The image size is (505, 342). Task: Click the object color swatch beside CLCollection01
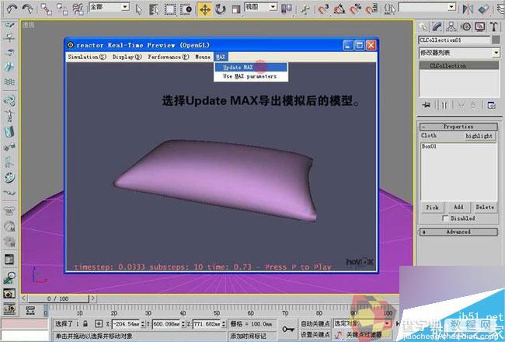(x=496, y=40)
